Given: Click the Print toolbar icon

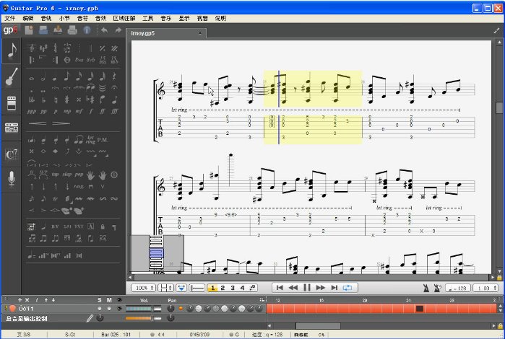Looking at the screenshot, I should point(72,30).
